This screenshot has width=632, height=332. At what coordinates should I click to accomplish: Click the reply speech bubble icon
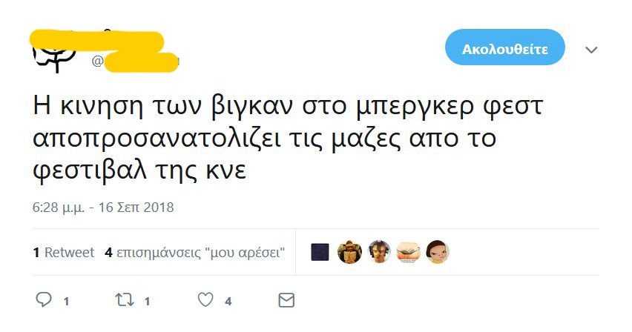44,300
